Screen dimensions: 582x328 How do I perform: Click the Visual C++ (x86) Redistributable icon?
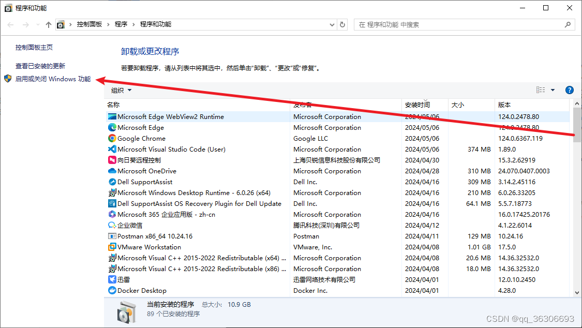click(x=112, y=269)
